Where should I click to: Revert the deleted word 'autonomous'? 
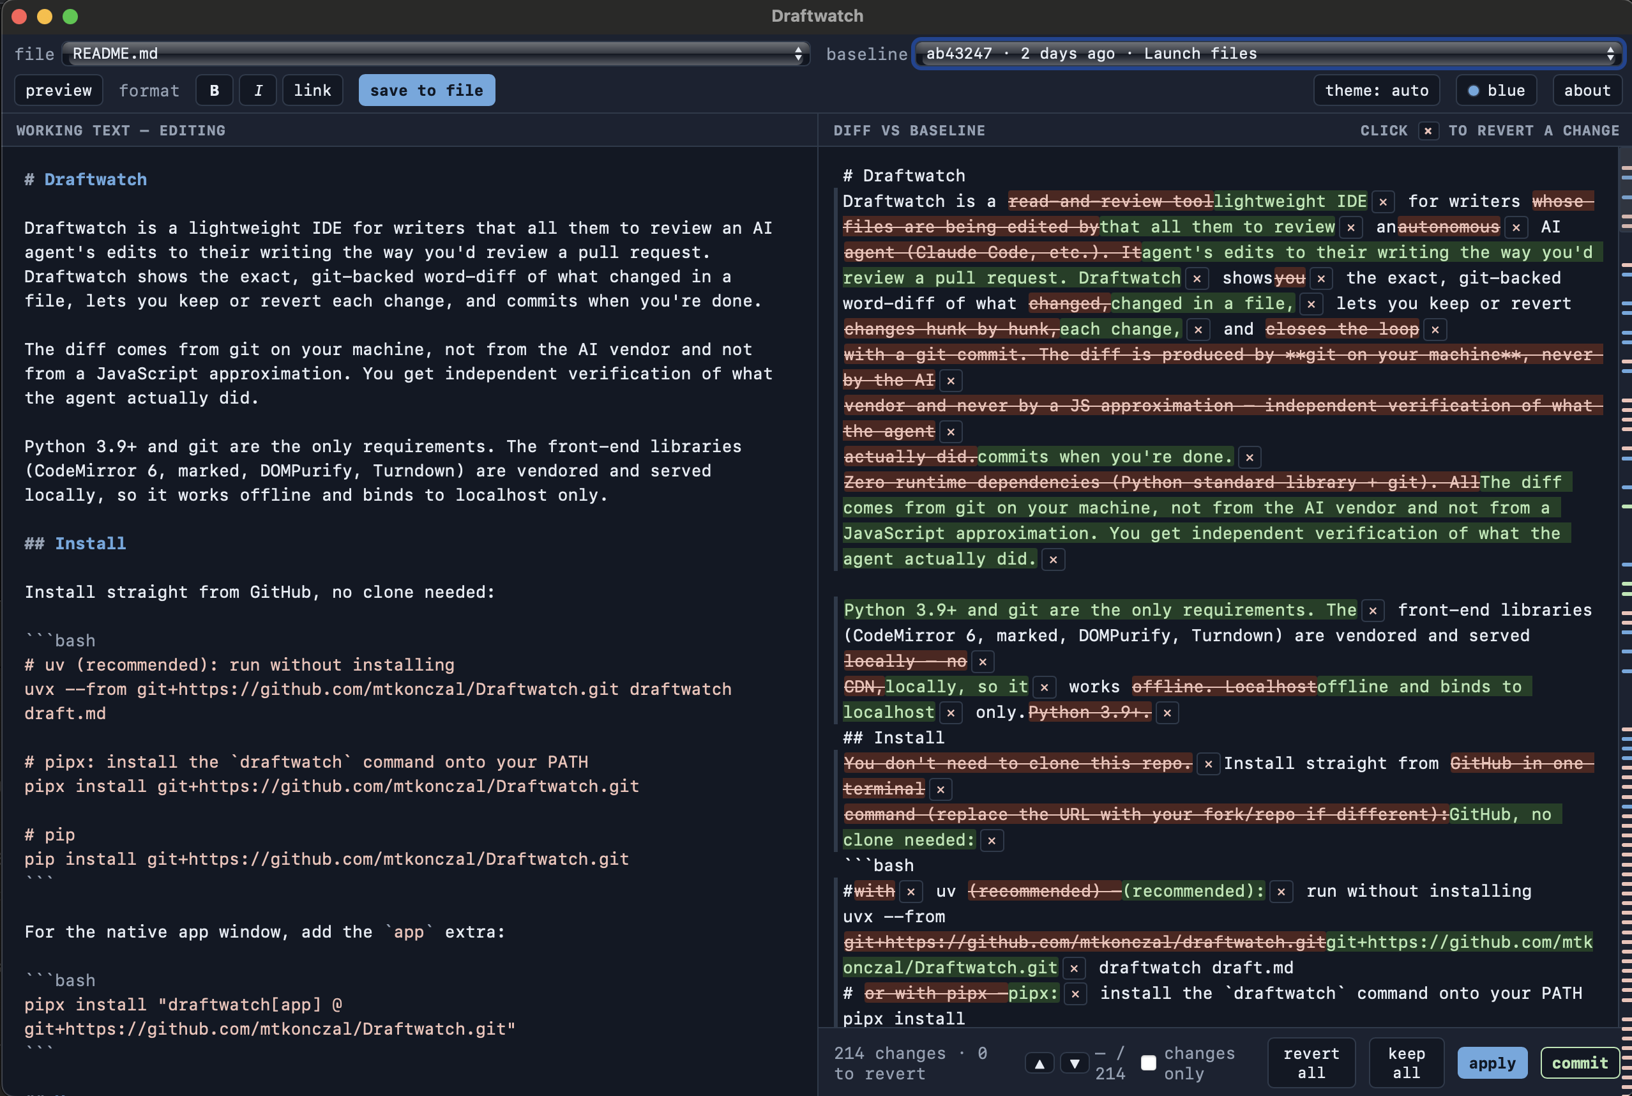pyautogui.click(x=1515, y=227)
